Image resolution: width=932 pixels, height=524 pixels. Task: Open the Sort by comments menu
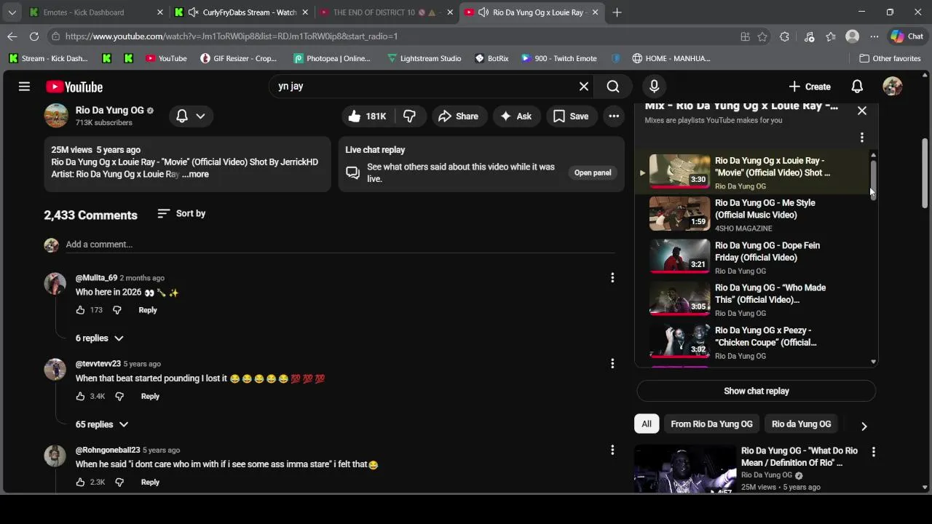pyautogui.click(x=181, y=213)
